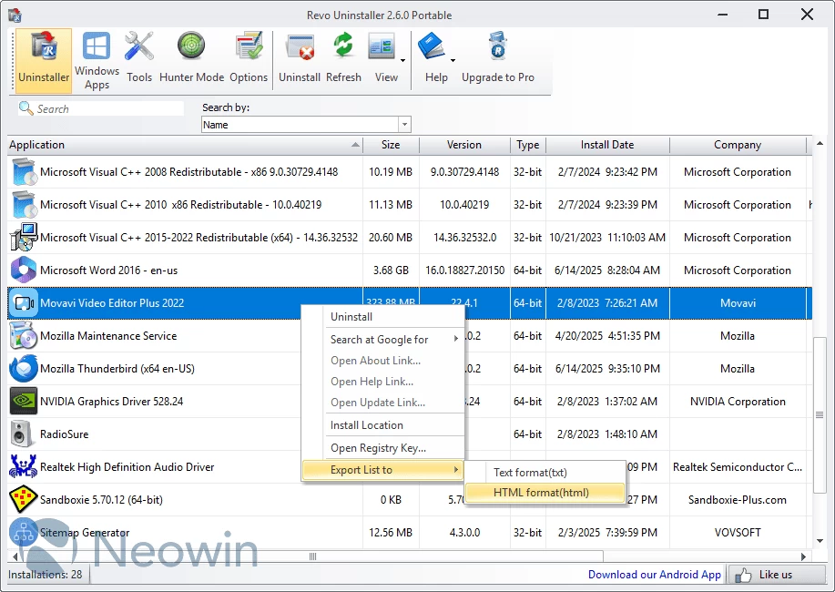The height and width of the screenshot is (592, 835).
Task: Activate Hunter Mode radar icon
Action: (x=191, y=46)
